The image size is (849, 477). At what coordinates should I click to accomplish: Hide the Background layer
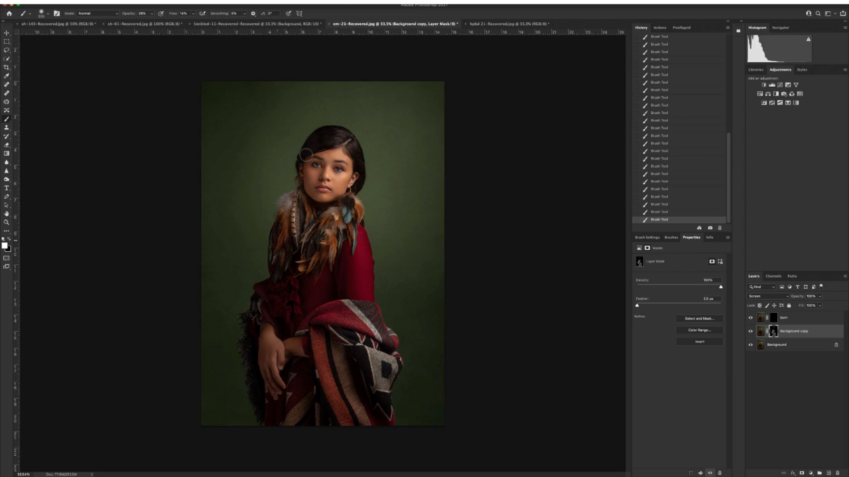[751, 344]
